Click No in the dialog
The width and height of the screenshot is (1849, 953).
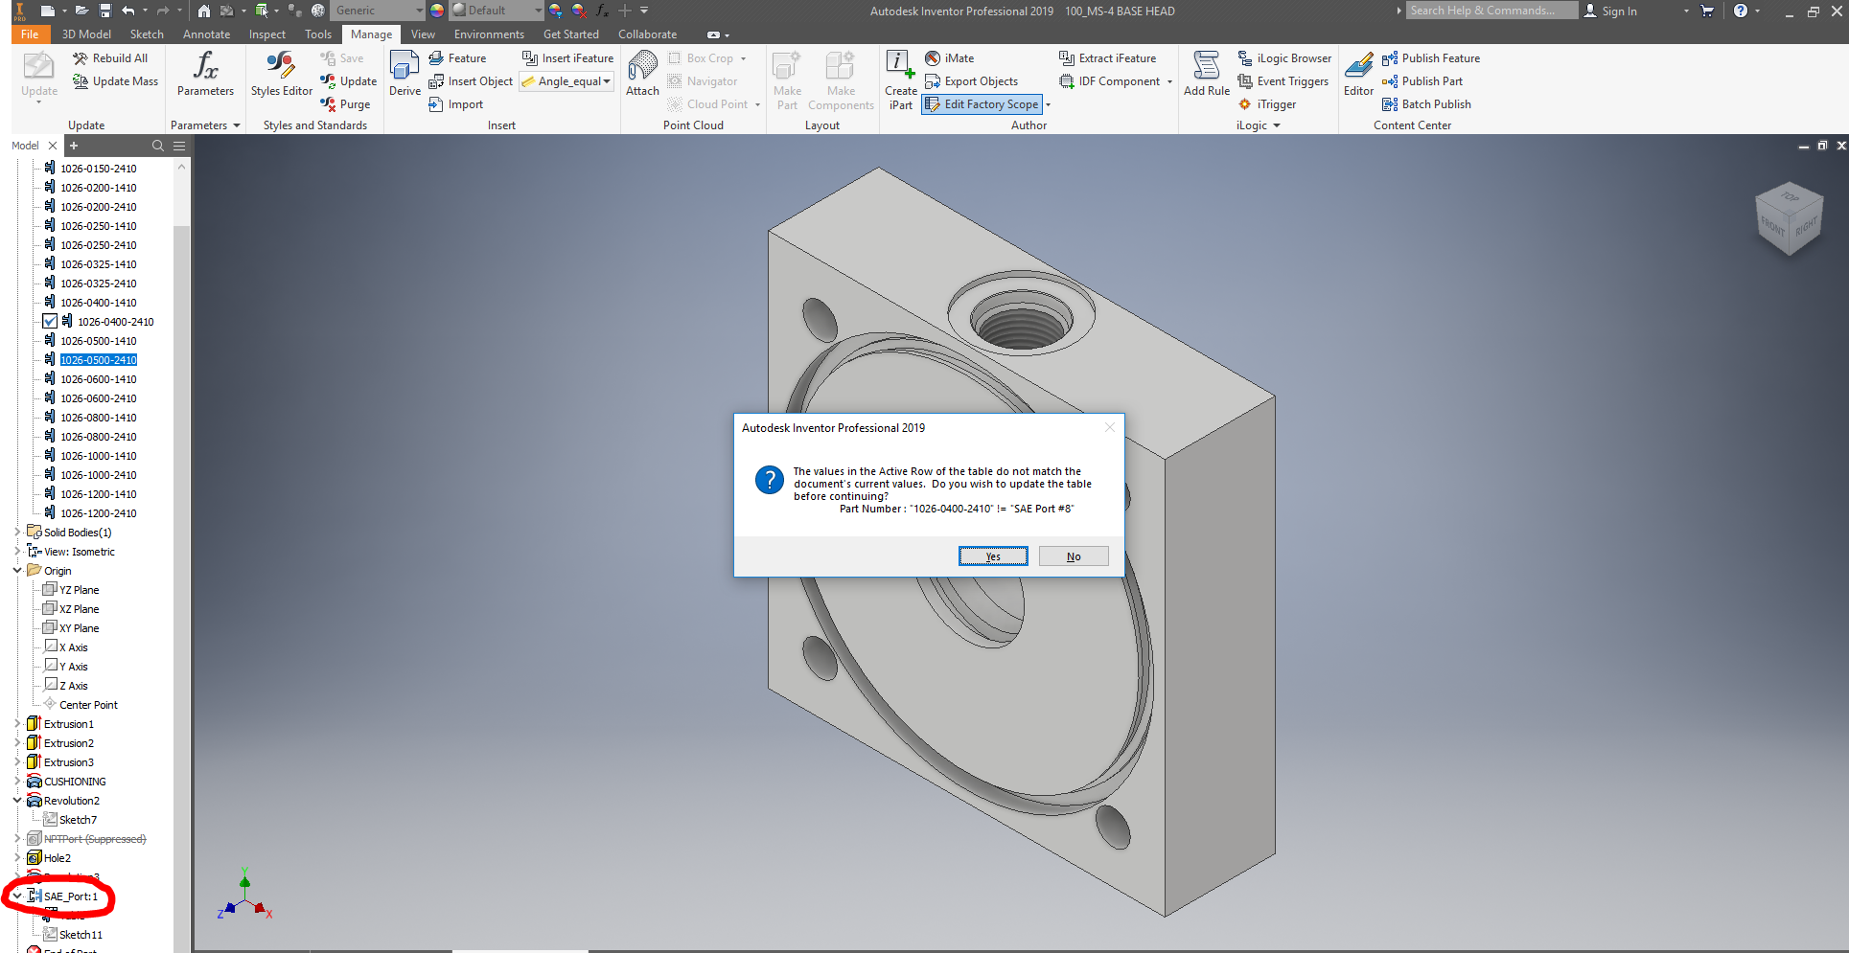[x=1074, y=556]
